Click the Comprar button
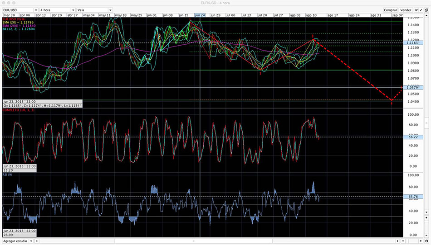The height and width of the screenshot is (245, 431). pos(390,9)
